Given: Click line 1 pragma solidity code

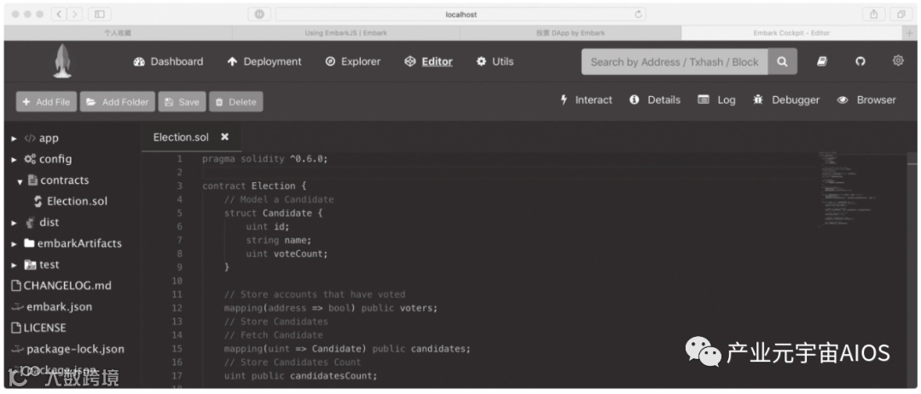Looking at the screenshot, I should click(265, 159).
